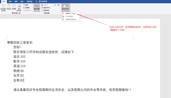The height and width of the screenshot is (98, 171).
Task: Click the line 数学:103
Action: [19, 61]
